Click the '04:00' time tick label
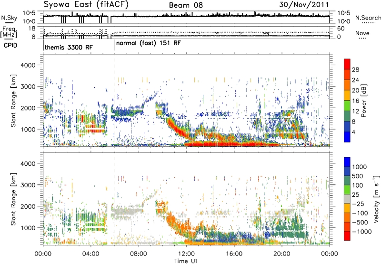This screenshot has height=264, width=381. (90, 254)
